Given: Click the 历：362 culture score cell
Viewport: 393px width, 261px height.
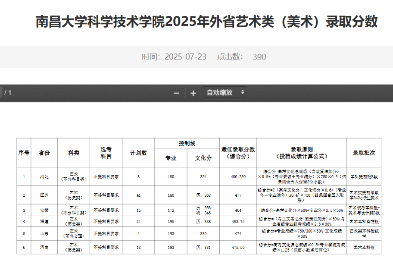Looking at the screenshot, I should point(203,195).
